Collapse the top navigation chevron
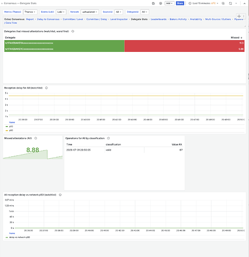 click(x=244, y=4)
